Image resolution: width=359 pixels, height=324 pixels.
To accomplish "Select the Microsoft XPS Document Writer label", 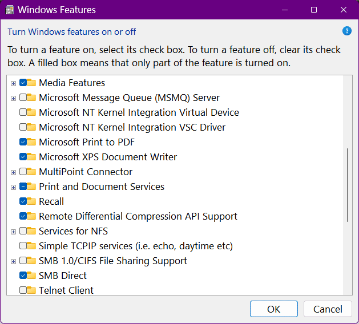I will 108,157.
